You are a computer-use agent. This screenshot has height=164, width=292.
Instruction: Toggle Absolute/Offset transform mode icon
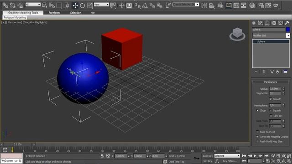[108, 156]
